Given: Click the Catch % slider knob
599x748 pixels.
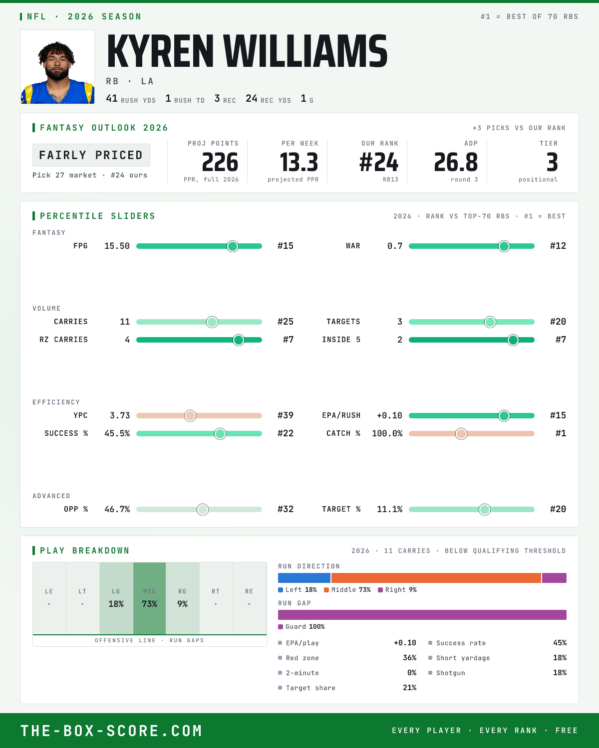Looking at the screenshot, I should (461, 433).
